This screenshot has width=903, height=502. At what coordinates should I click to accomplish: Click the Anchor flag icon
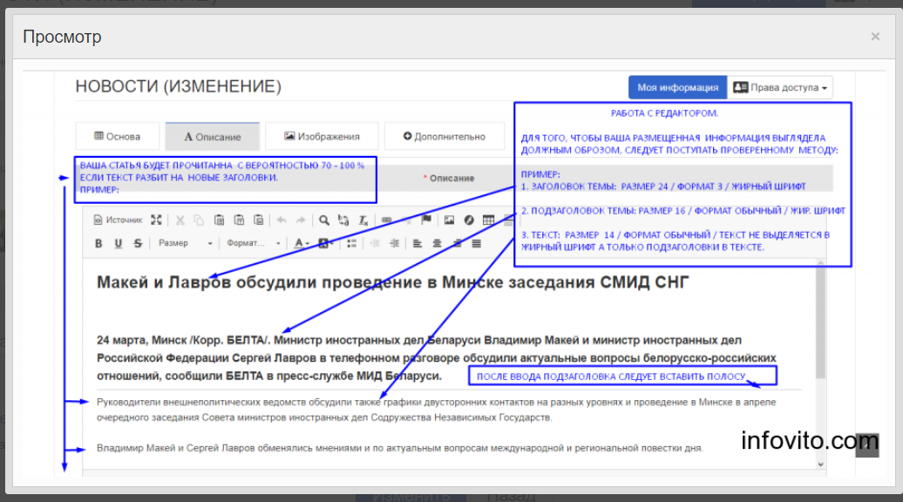[x=426, y=220]
